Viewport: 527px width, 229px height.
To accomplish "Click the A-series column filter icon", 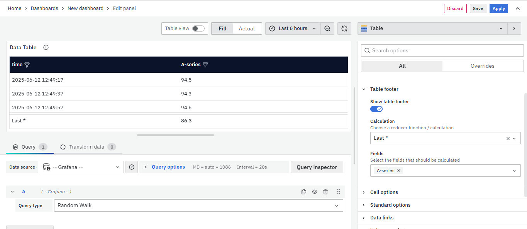I will [205, 65].
